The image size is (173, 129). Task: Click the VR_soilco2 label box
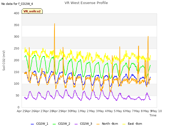[32, 11]
